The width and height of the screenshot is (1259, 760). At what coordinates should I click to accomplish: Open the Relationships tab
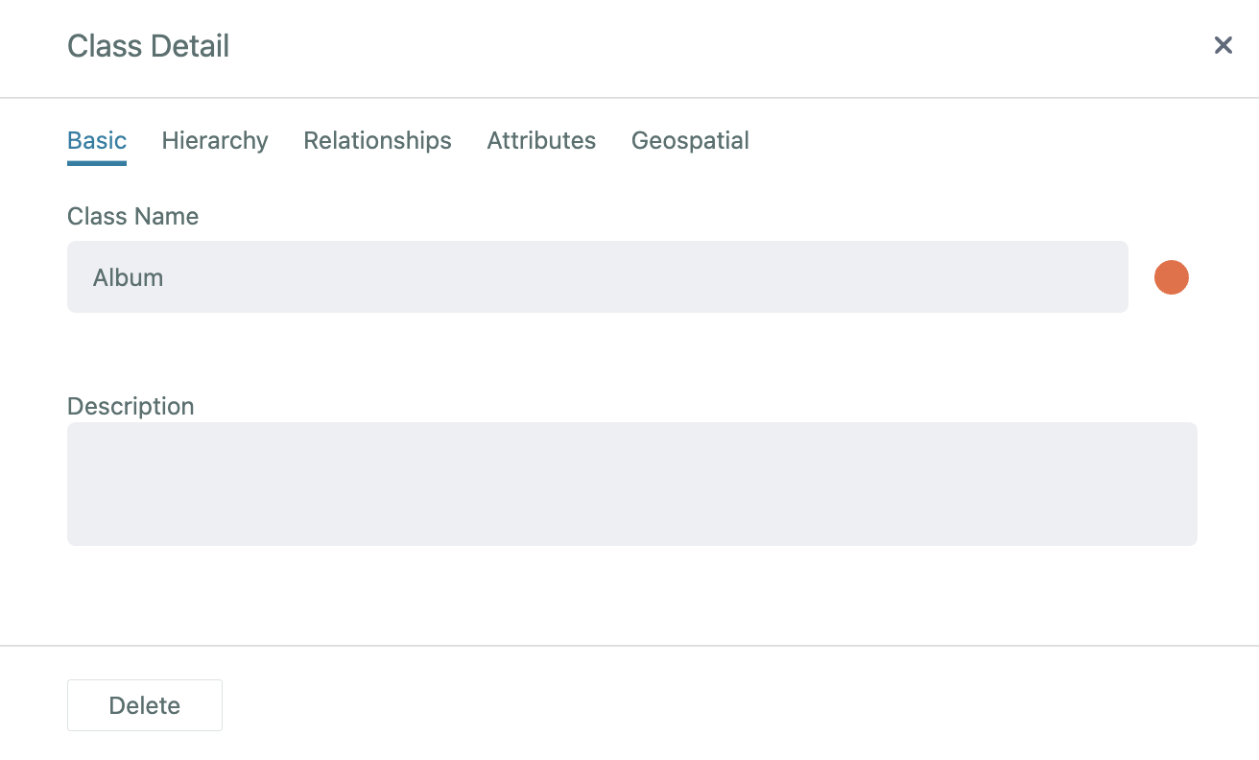click(x=377, y=140)
